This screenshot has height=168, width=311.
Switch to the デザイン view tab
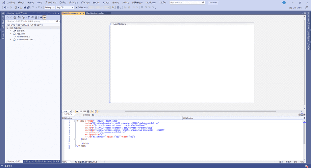(68, 115)
